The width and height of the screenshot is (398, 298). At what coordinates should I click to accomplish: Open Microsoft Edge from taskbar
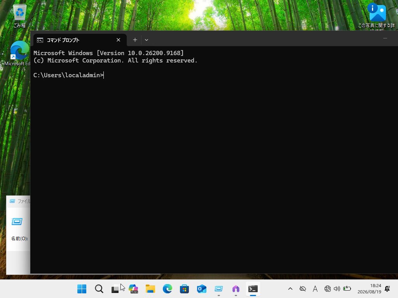pyautogui.click(x=167, y=289)
